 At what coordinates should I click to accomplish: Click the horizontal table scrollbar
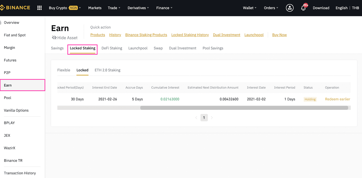click(244, 108)
